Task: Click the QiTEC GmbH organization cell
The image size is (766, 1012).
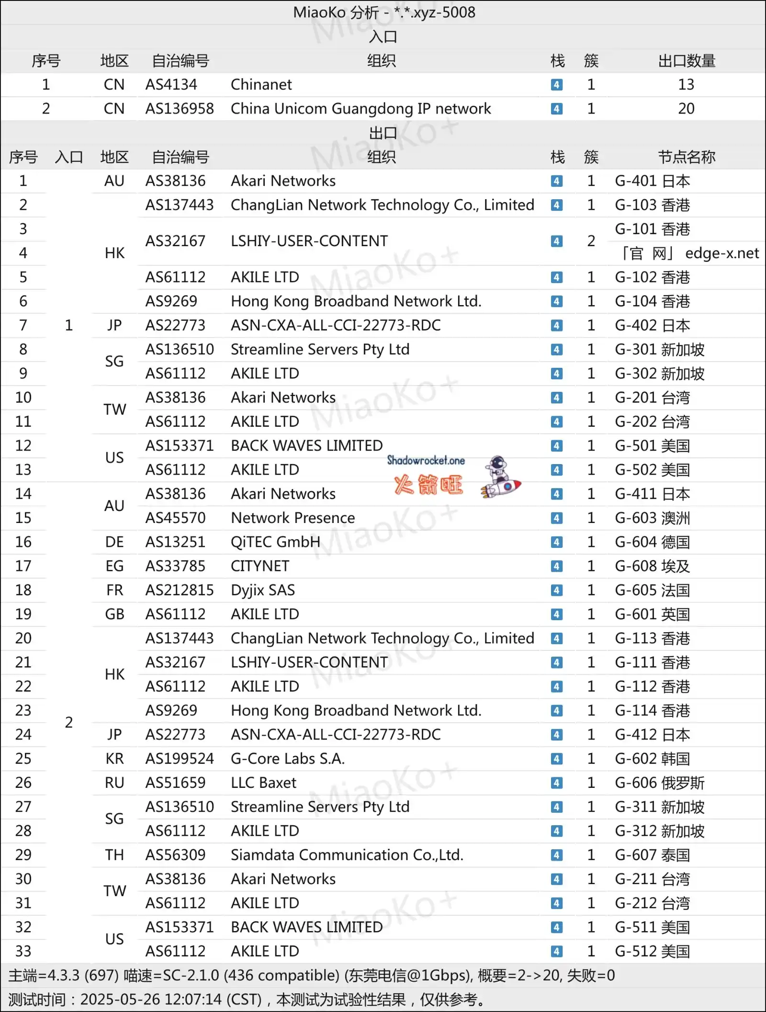Action: (276, 542)
